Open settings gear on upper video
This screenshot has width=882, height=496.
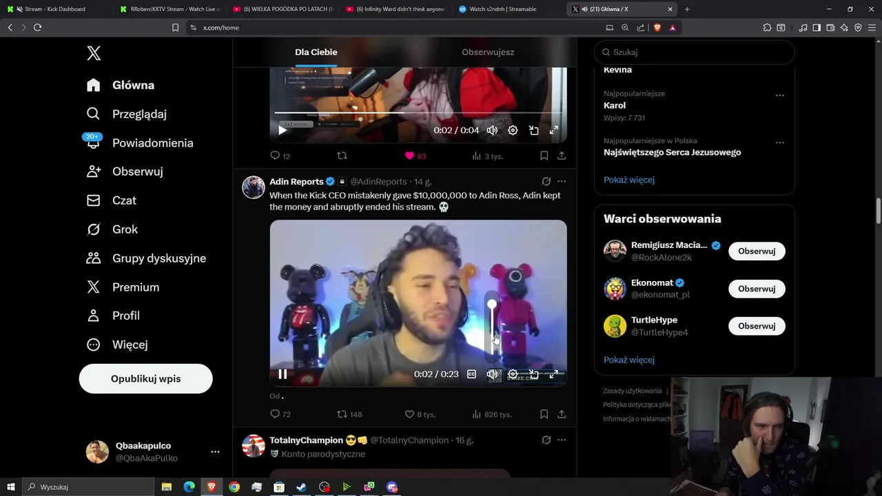[513, 130]
